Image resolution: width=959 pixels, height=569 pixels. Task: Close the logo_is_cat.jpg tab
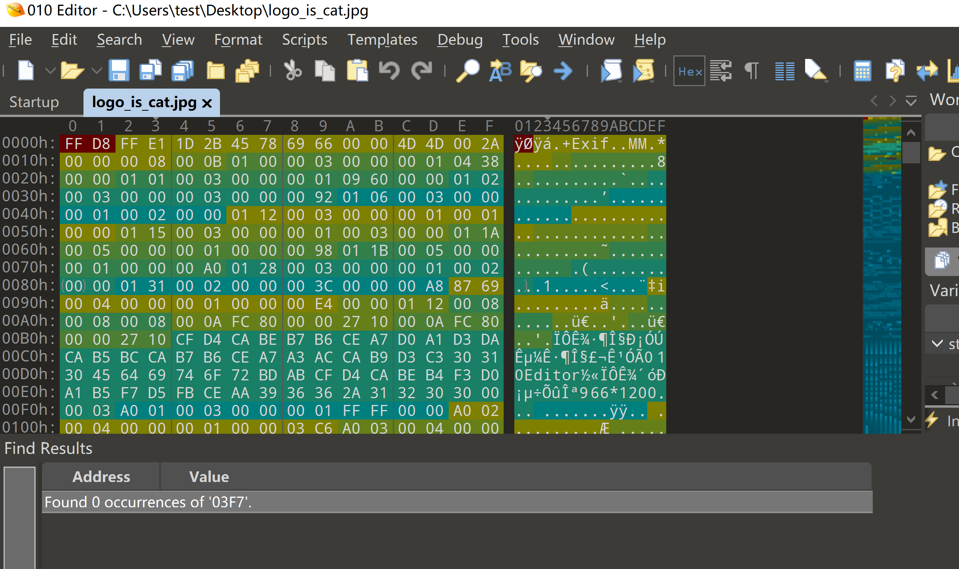point(207,102)
